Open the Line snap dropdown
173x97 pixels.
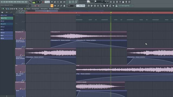(71, 6)
